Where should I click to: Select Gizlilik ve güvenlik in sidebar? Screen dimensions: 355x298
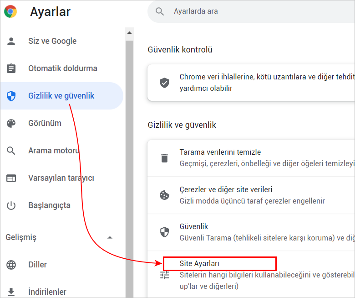point(62,96)
